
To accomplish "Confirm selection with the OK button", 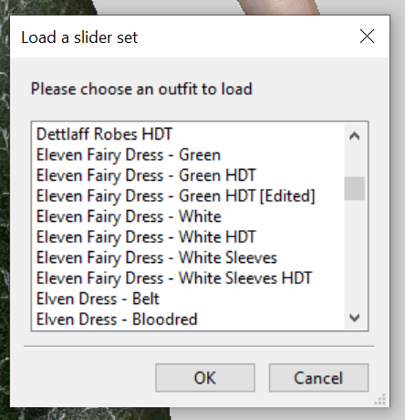I will click(x=205, y=378).
